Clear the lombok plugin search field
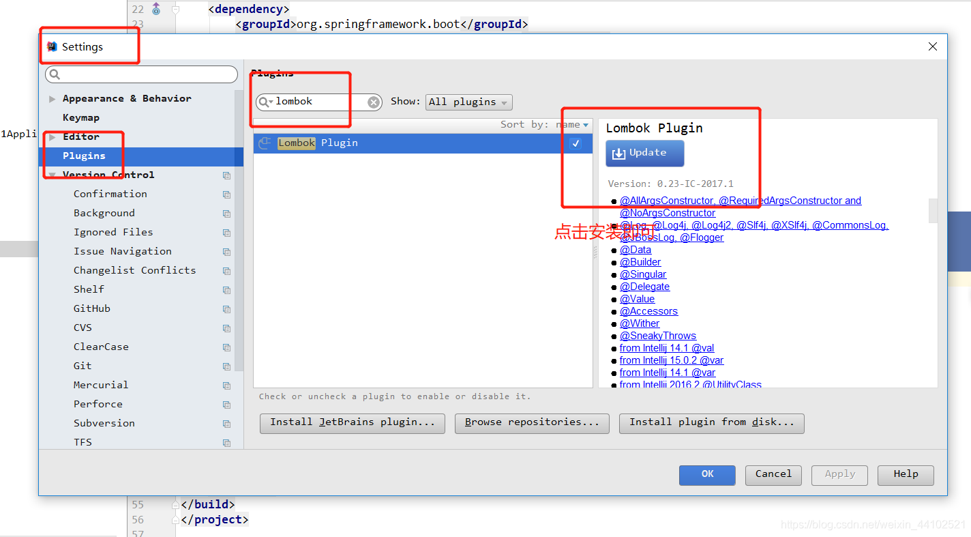The width and height of the screenshot is (971, 537). coord(374,102)
